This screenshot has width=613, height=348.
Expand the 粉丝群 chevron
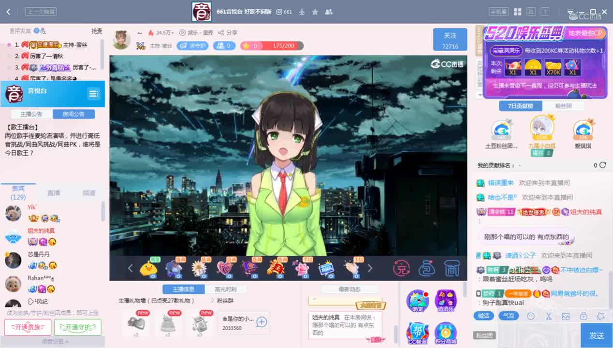tap(212, 301)
